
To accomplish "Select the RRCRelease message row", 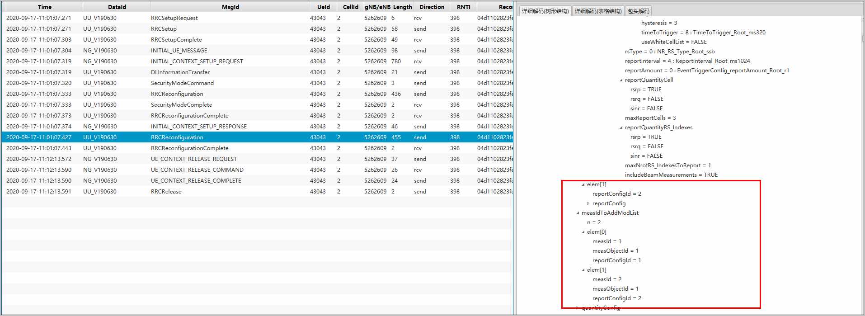I will pos(166,192).
